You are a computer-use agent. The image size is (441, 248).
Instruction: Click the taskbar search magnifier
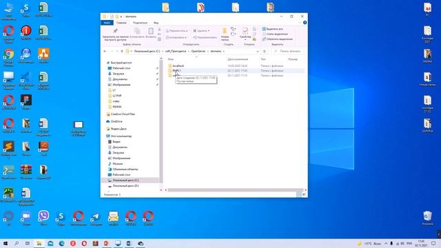pos(17,243)
